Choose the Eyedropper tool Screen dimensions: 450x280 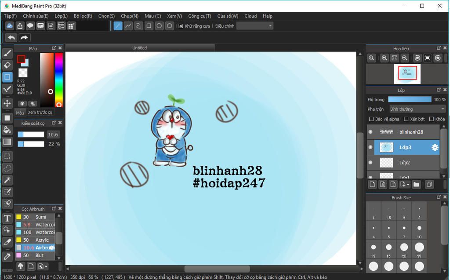tap(7, 256)
